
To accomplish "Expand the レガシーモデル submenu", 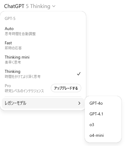I will pyautogui.click(x=43, y=103).
